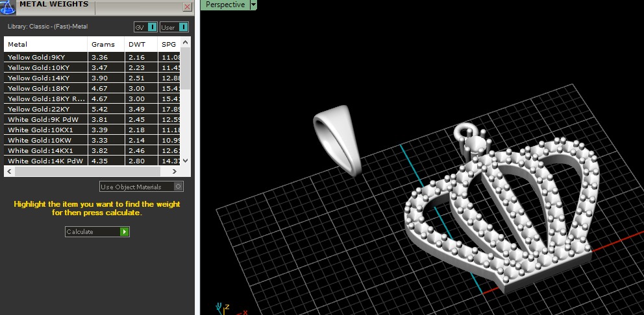
Task: Select the White Gold:14K PdW row
Action: (x=92, y=161)
